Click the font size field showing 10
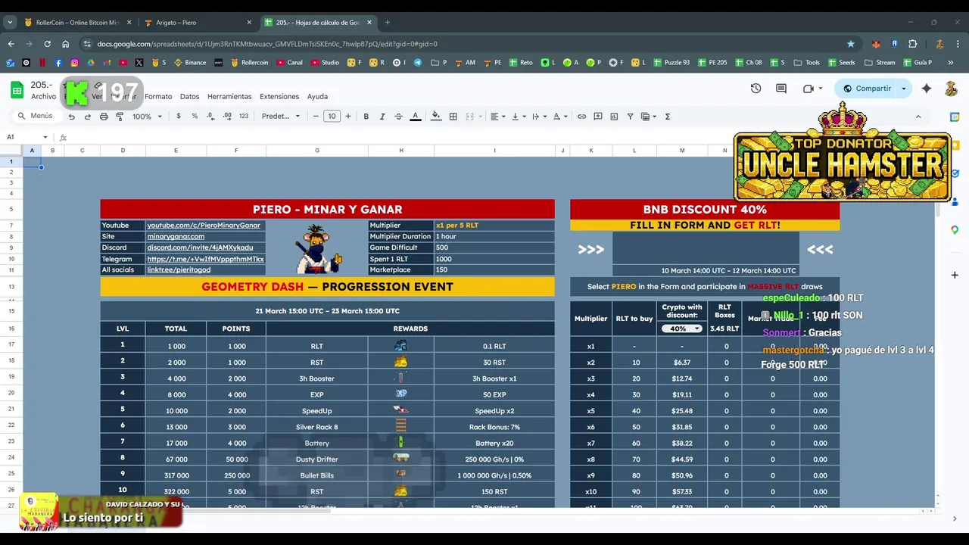The width and height of the screenshot is (969, 545). pyautogui.click(x=332, y=117)
